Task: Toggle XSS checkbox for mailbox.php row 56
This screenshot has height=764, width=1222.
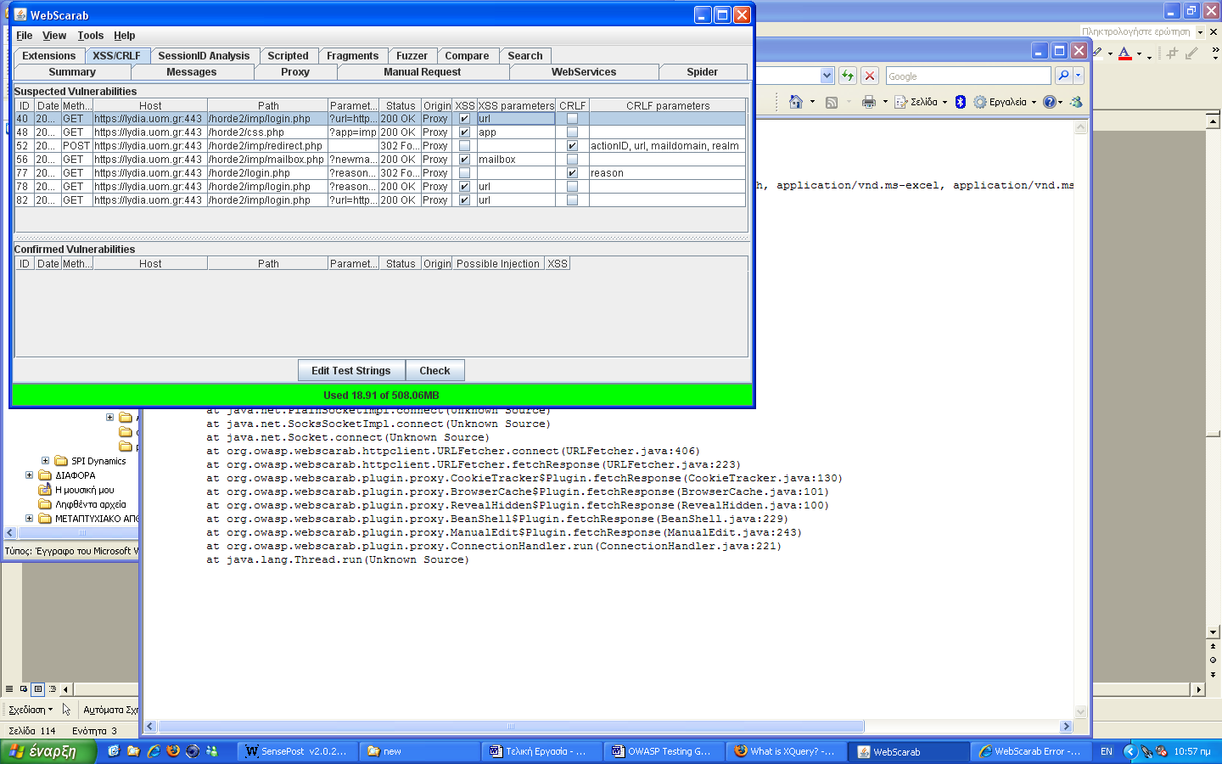Action: [464, 160]
